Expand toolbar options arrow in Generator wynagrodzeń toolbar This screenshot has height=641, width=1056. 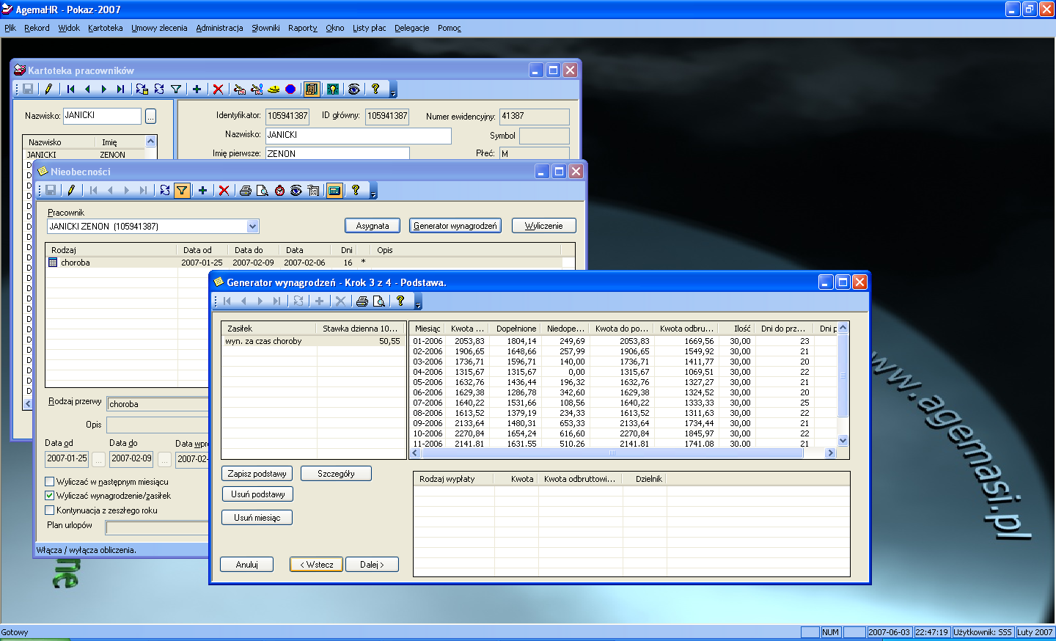[x=418, y=302]
